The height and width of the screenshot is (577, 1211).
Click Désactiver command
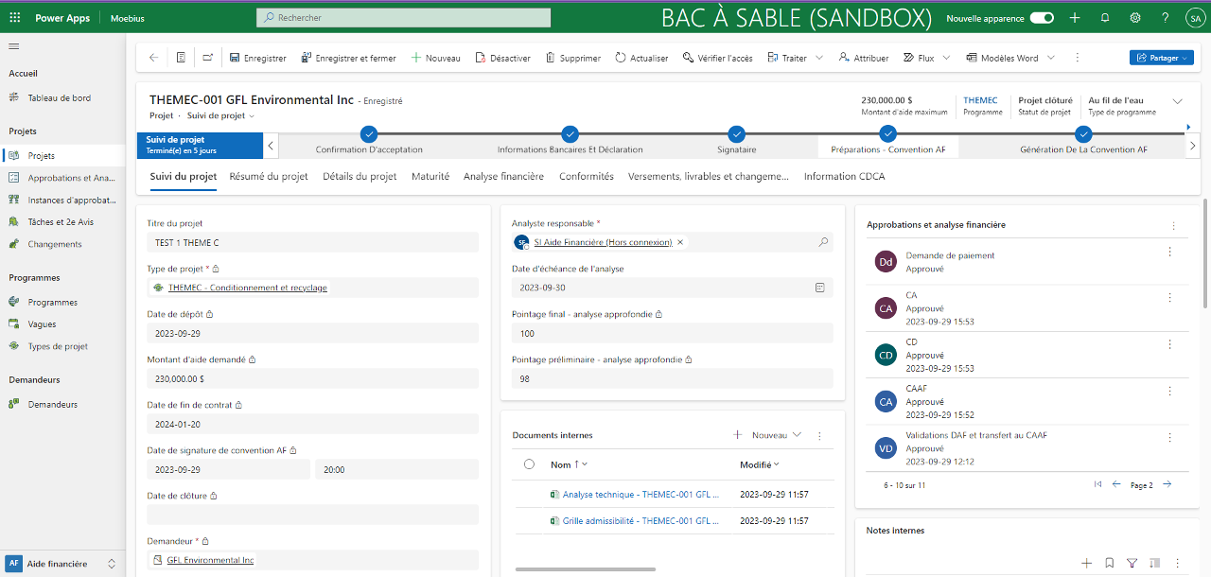502,58
